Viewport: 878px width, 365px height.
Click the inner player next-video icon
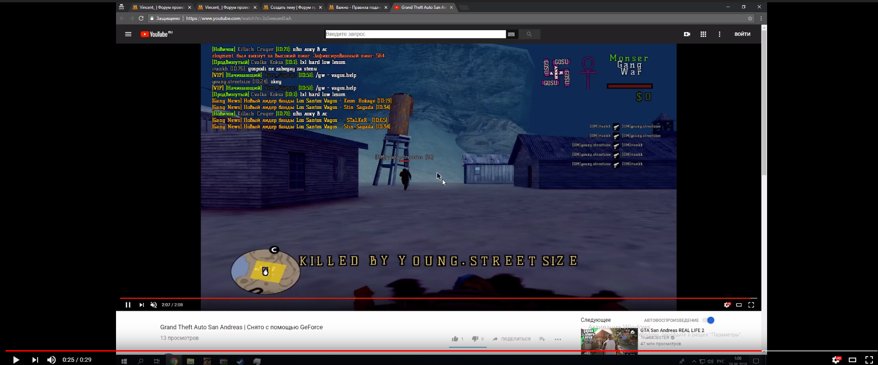(142, 305)
